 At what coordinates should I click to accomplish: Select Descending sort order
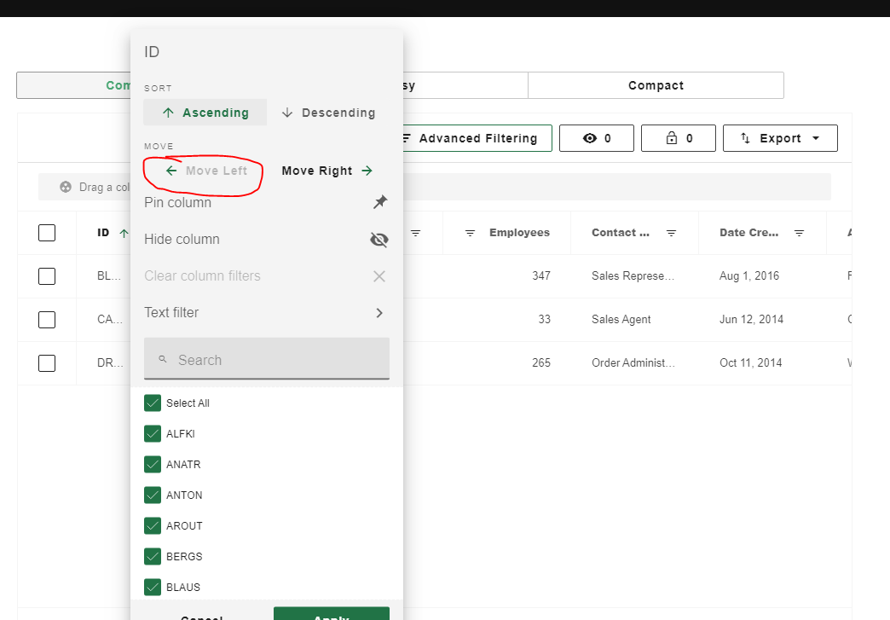[x=328, y=112]
